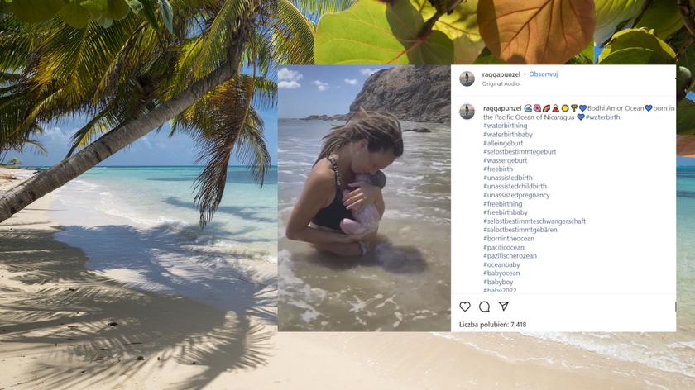Select the #alleingeburt hashtag

tap(504, 143)
